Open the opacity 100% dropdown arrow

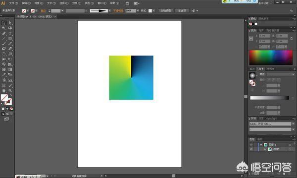[x=138, y=11]
